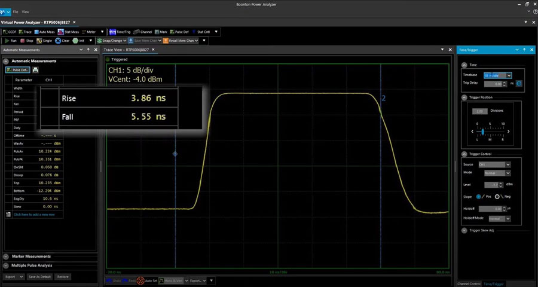Switch to the Channel Control tab
This screenshot has width=538, height=287.
[x=469, y=283]
